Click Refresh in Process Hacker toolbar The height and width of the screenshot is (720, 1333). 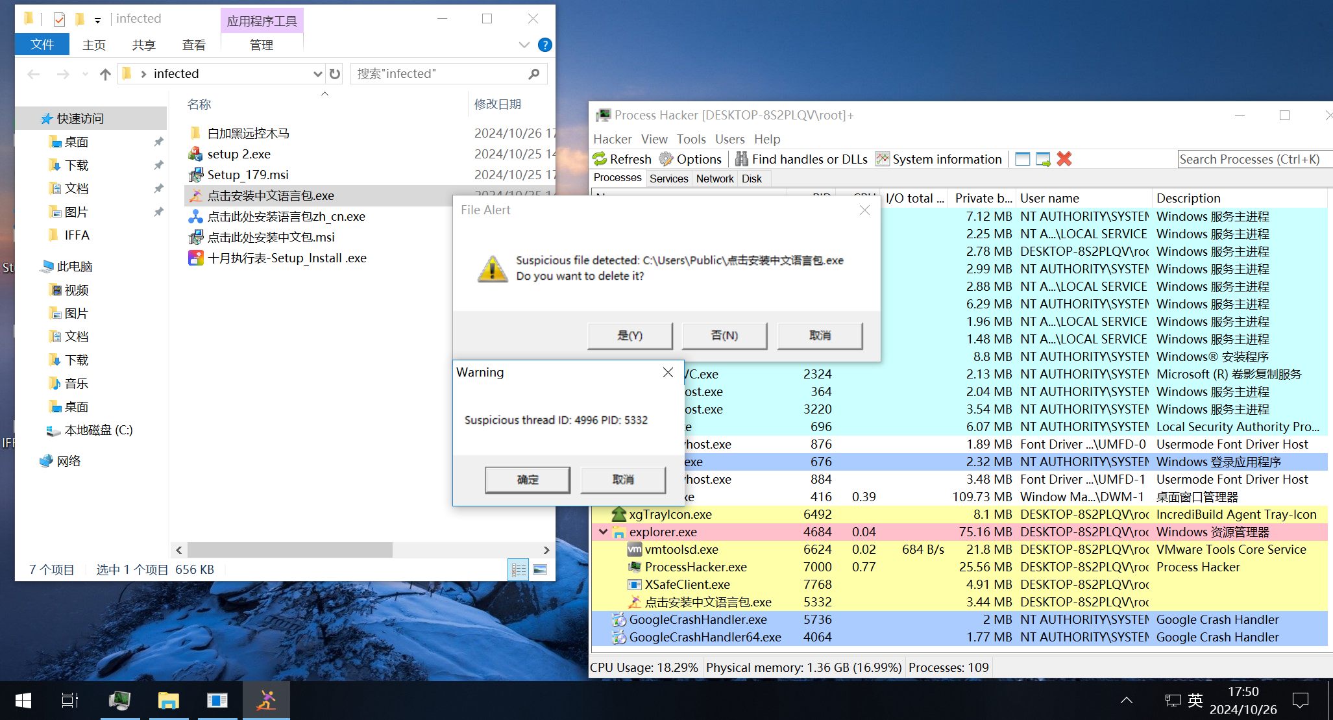622,159
